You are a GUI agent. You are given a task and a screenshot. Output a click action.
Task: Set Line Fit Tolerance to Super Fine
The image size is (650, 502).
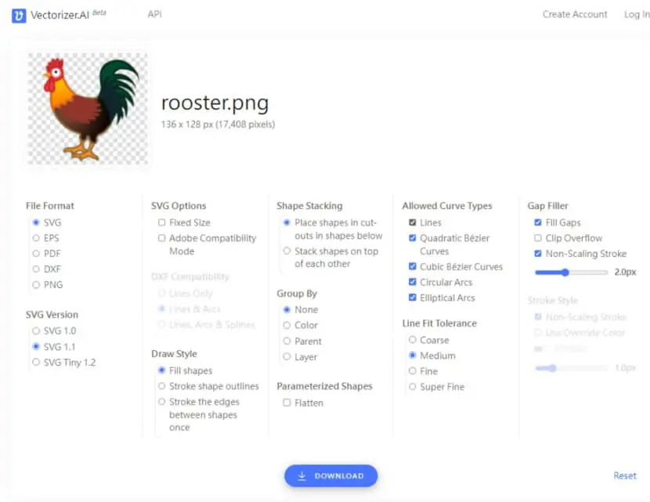pos(412,386)
